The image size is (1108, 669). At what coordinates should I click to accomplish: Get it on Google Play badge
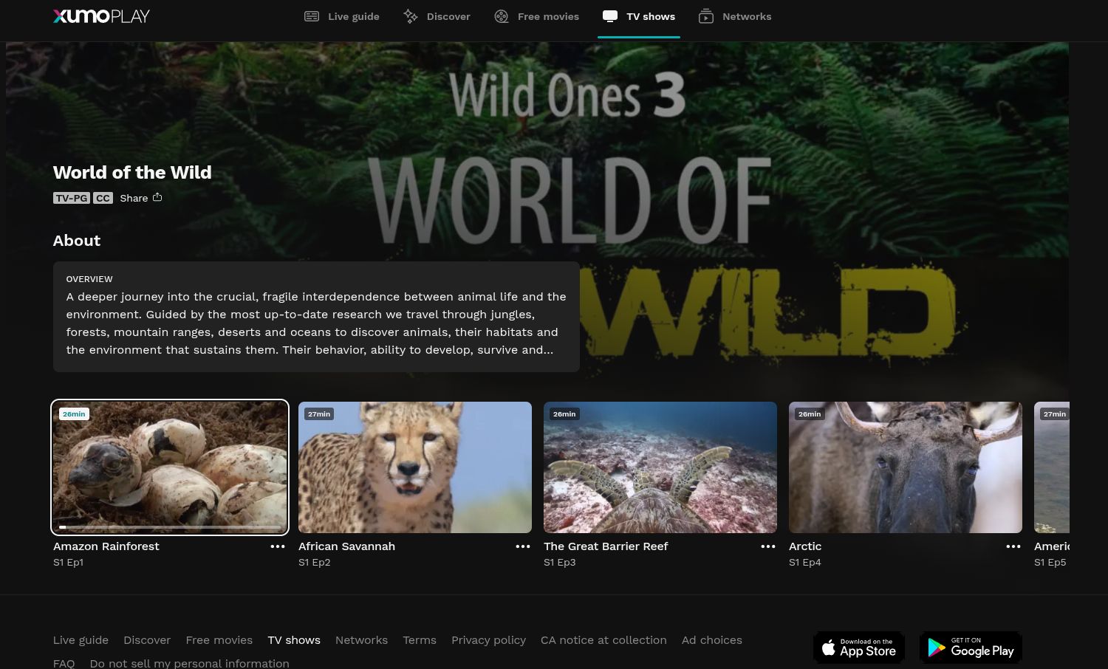pyautogui.click(x=971, y=648)
